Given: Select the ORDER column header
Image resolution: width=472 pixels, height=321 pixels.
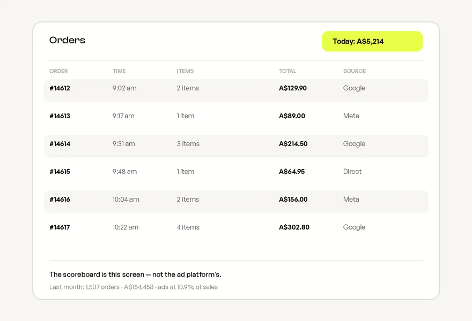Looking at the screenshot, I should click(x=58, y=71).
